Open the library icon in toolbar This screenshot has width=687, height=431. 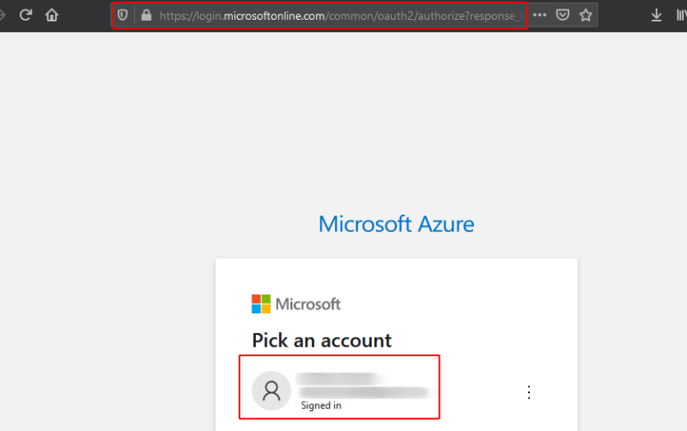pyautogui.click(x=681, y=15)
